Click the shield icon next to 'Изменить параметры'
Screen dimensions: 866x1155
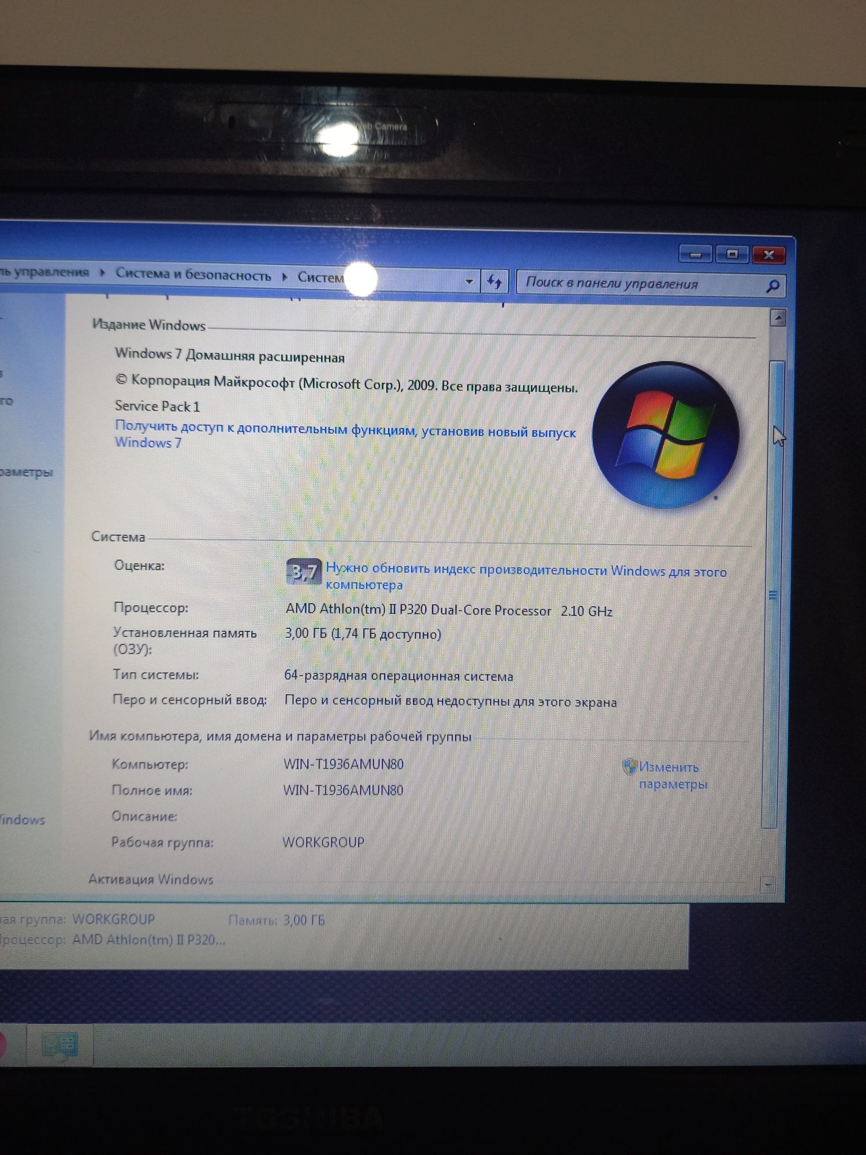tap(629, 766)
